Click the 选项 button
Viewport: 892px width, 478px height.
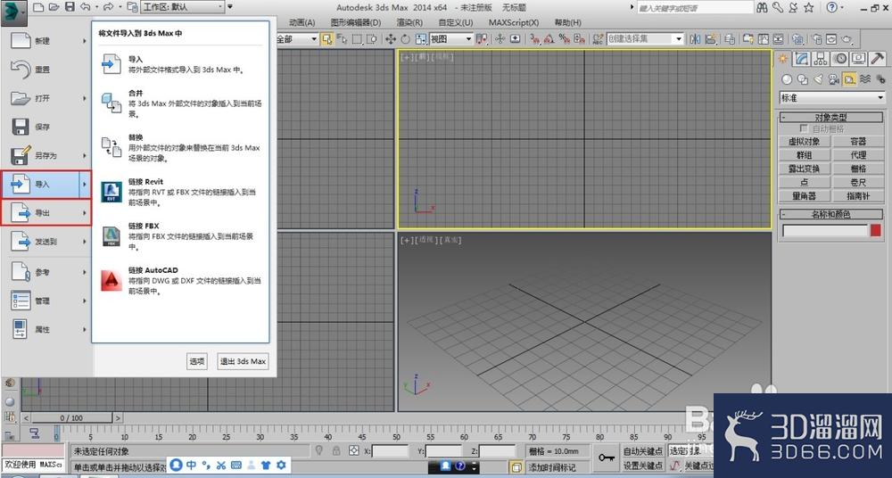[197, 361]
